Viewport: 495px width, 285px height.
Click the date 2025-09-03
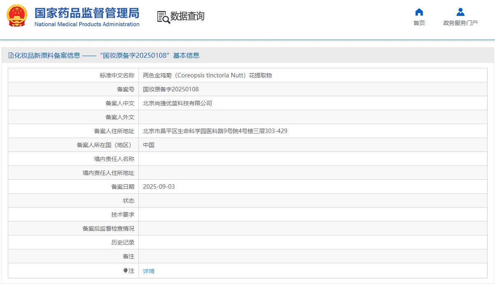coord(159,187)
